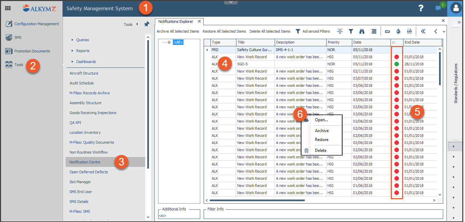The height and width of the screenshot is (222, 465).
Task: Click the indented list view icon
Action: coord(373,31)
